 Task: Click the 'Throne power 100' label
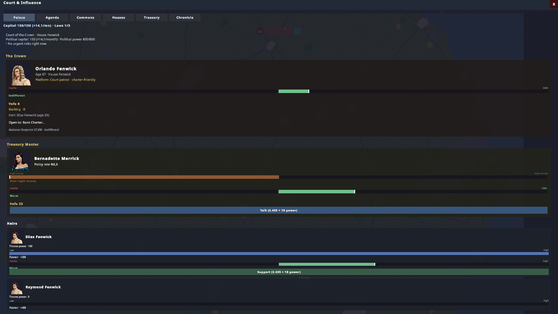click(21, 246)
